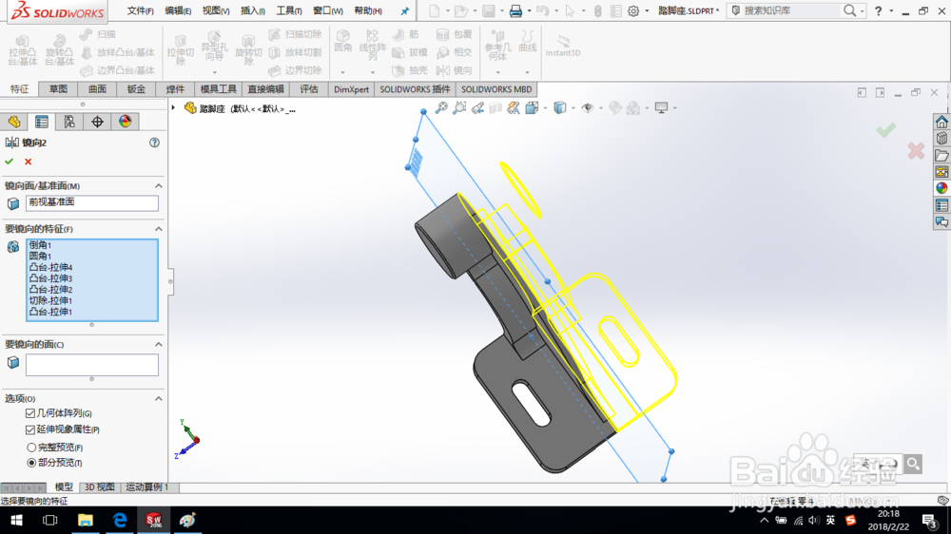
Task: Switch to the 钣金 tab
Action: (x=136, y=89)
